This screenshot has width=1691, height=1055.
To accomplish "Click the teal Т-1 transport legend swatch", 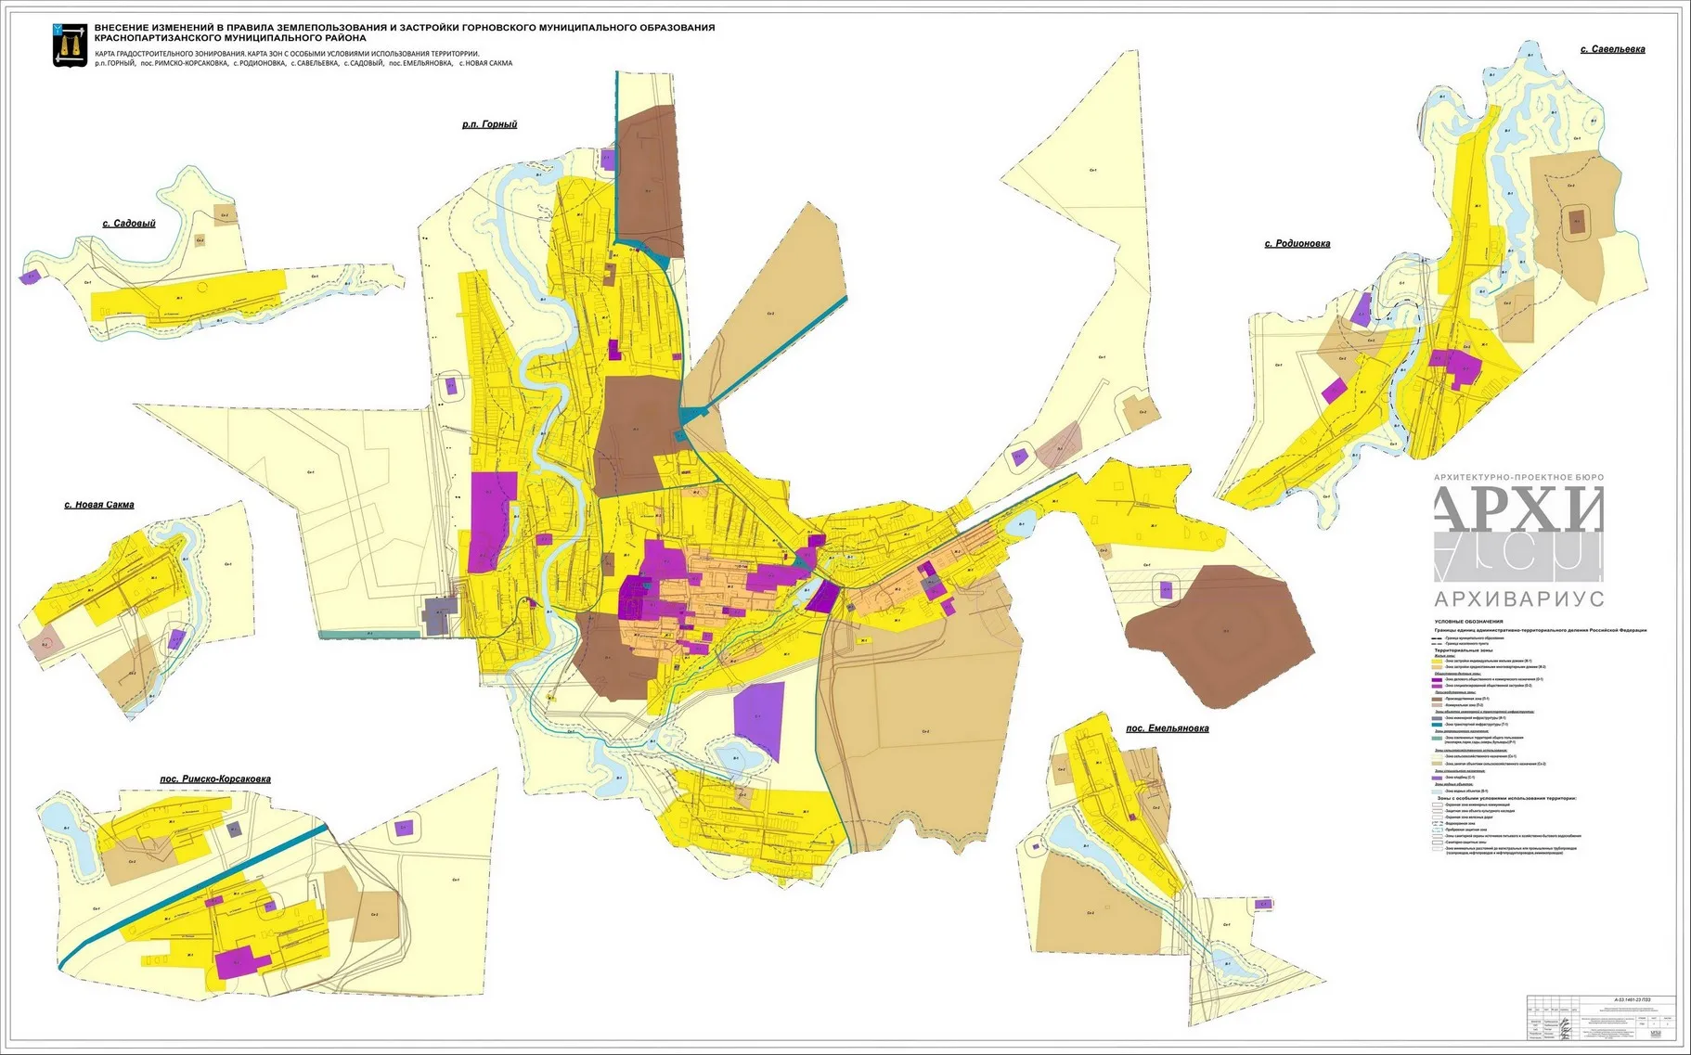I will [x=1437, y=725].
